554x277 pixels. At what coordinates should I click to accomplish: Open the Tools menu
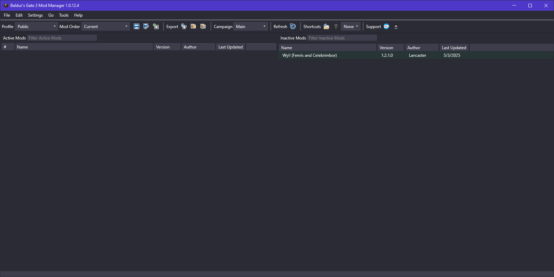[64, 15]
